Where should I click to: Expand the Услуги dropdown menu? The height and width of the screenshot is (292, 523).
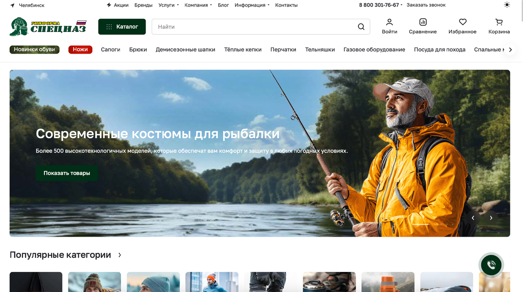(x=169, y=5)
